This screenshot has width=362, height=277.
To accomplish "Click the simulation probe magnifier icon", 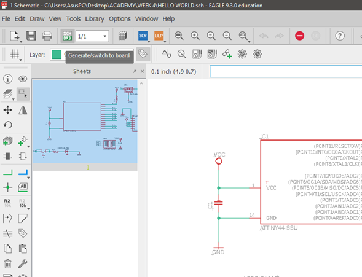I will 181,54.
